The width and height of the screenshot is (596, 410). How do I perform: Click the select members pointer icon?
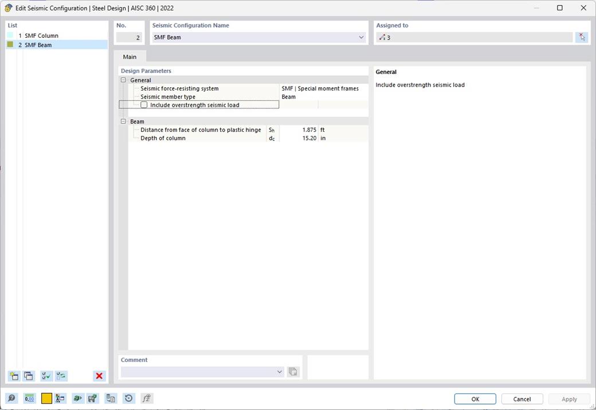tap(582, 37)
